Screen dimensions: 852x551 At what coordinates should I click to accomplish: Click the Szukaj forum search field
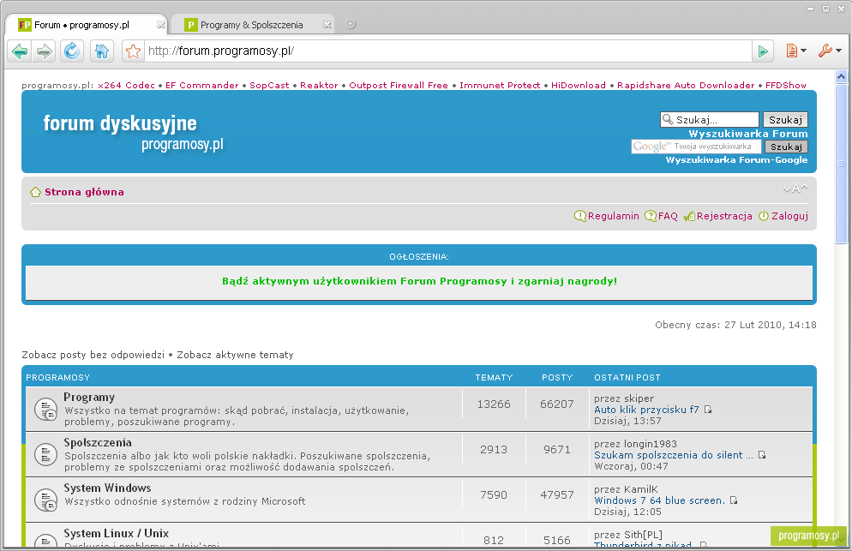point(709,120)
